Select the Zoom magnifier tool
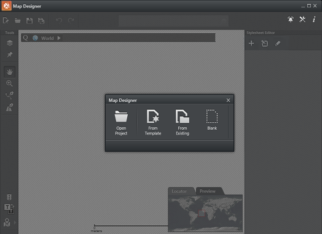The width and height of the screenshot is (322, 234). click(9, 84)
